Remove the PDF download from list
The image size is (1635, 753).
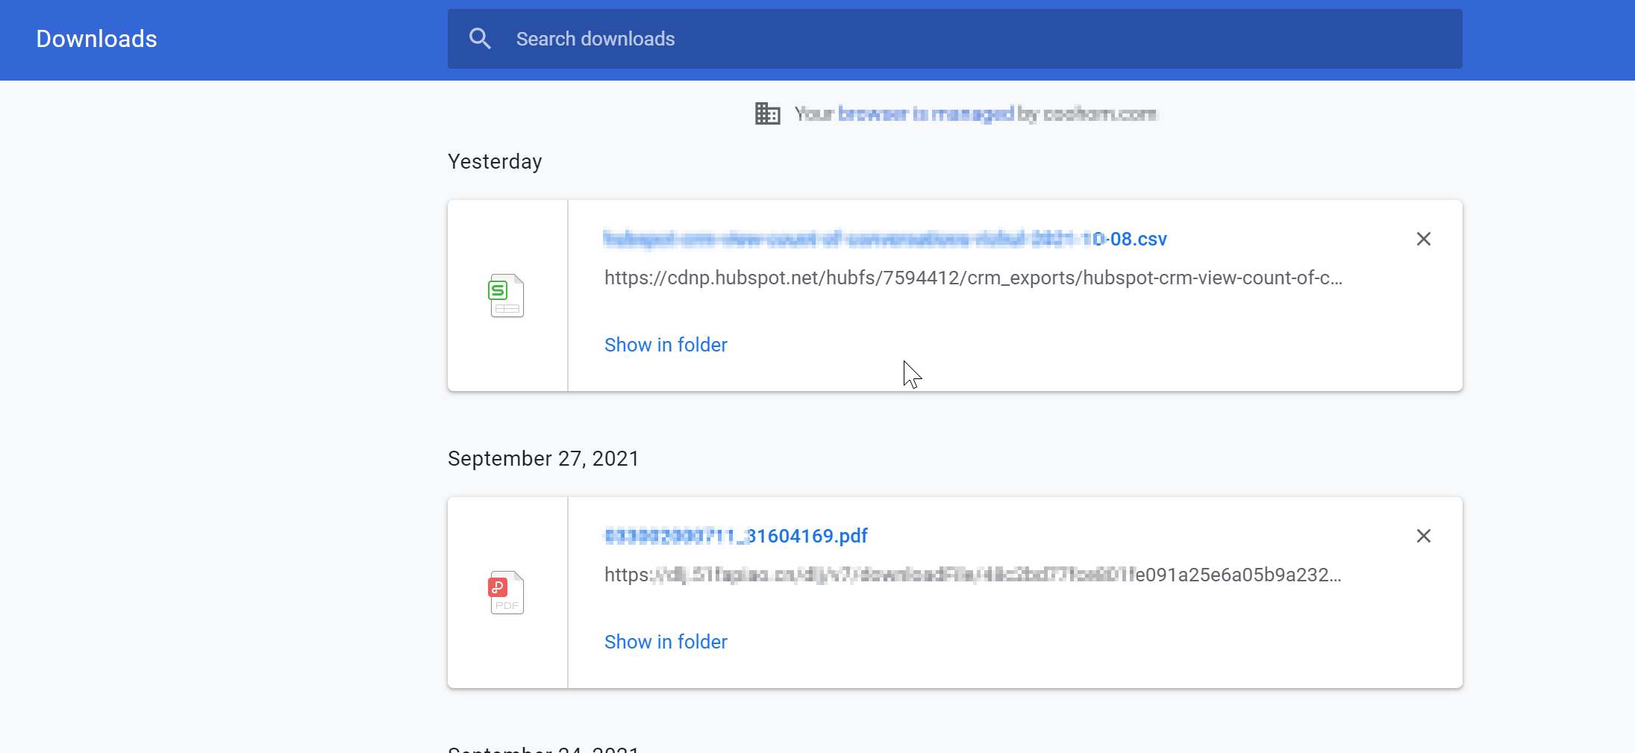(1423, 536)
